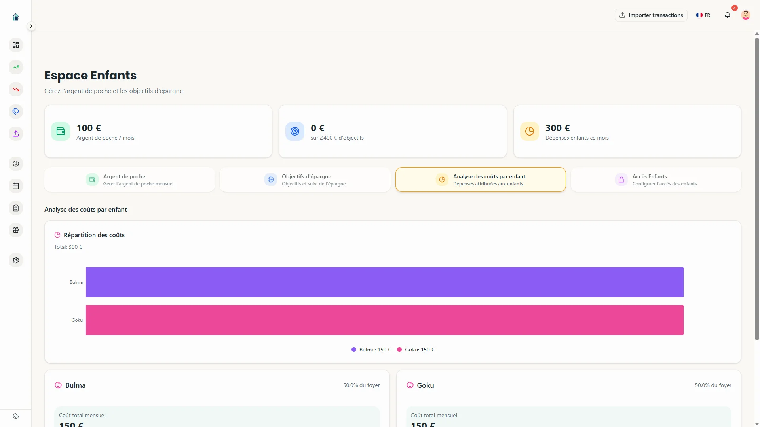Screen dimensions: 760x427
Task: Open the calendar icon in sidebar
Action: tap(16, 186)
